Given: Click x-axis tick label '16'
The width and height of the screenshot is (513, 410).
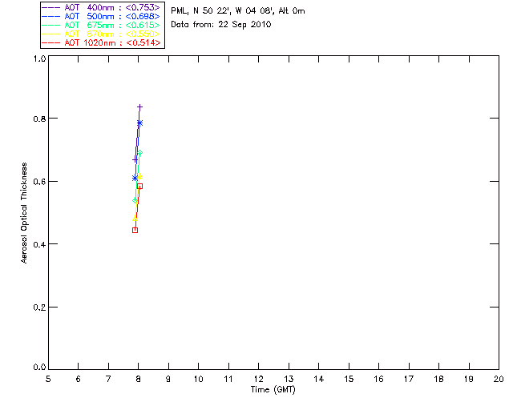Looking at the screenshot, I should pyautogui.click(x=378, y=379).
